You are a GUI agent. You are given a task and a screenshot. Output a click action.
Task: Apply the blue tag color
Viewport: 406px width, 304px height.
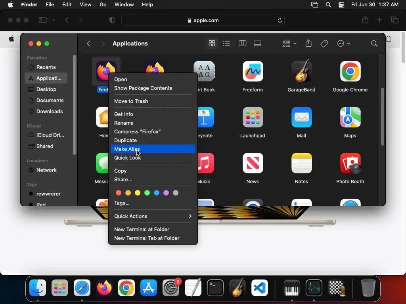[x=157, y=193]
